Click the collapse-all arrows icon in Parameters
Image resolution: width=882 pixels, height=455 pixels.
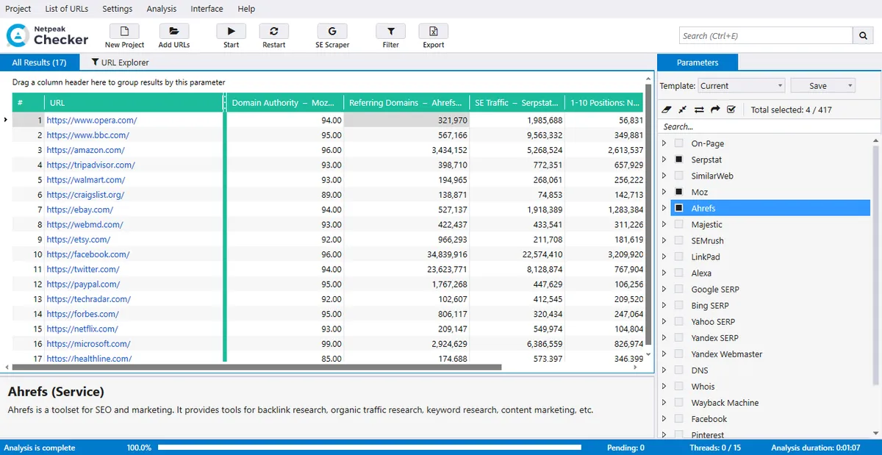click(x=683, y=110)
